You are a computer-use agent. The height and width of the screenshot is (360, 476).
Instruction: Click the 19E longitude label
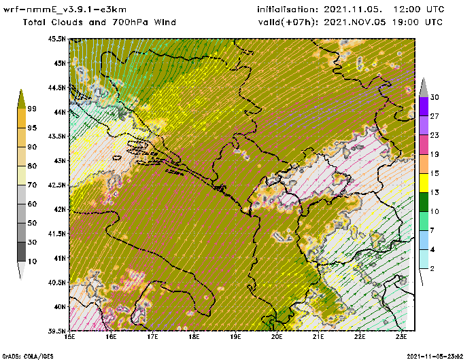click(x=235, y=337)
